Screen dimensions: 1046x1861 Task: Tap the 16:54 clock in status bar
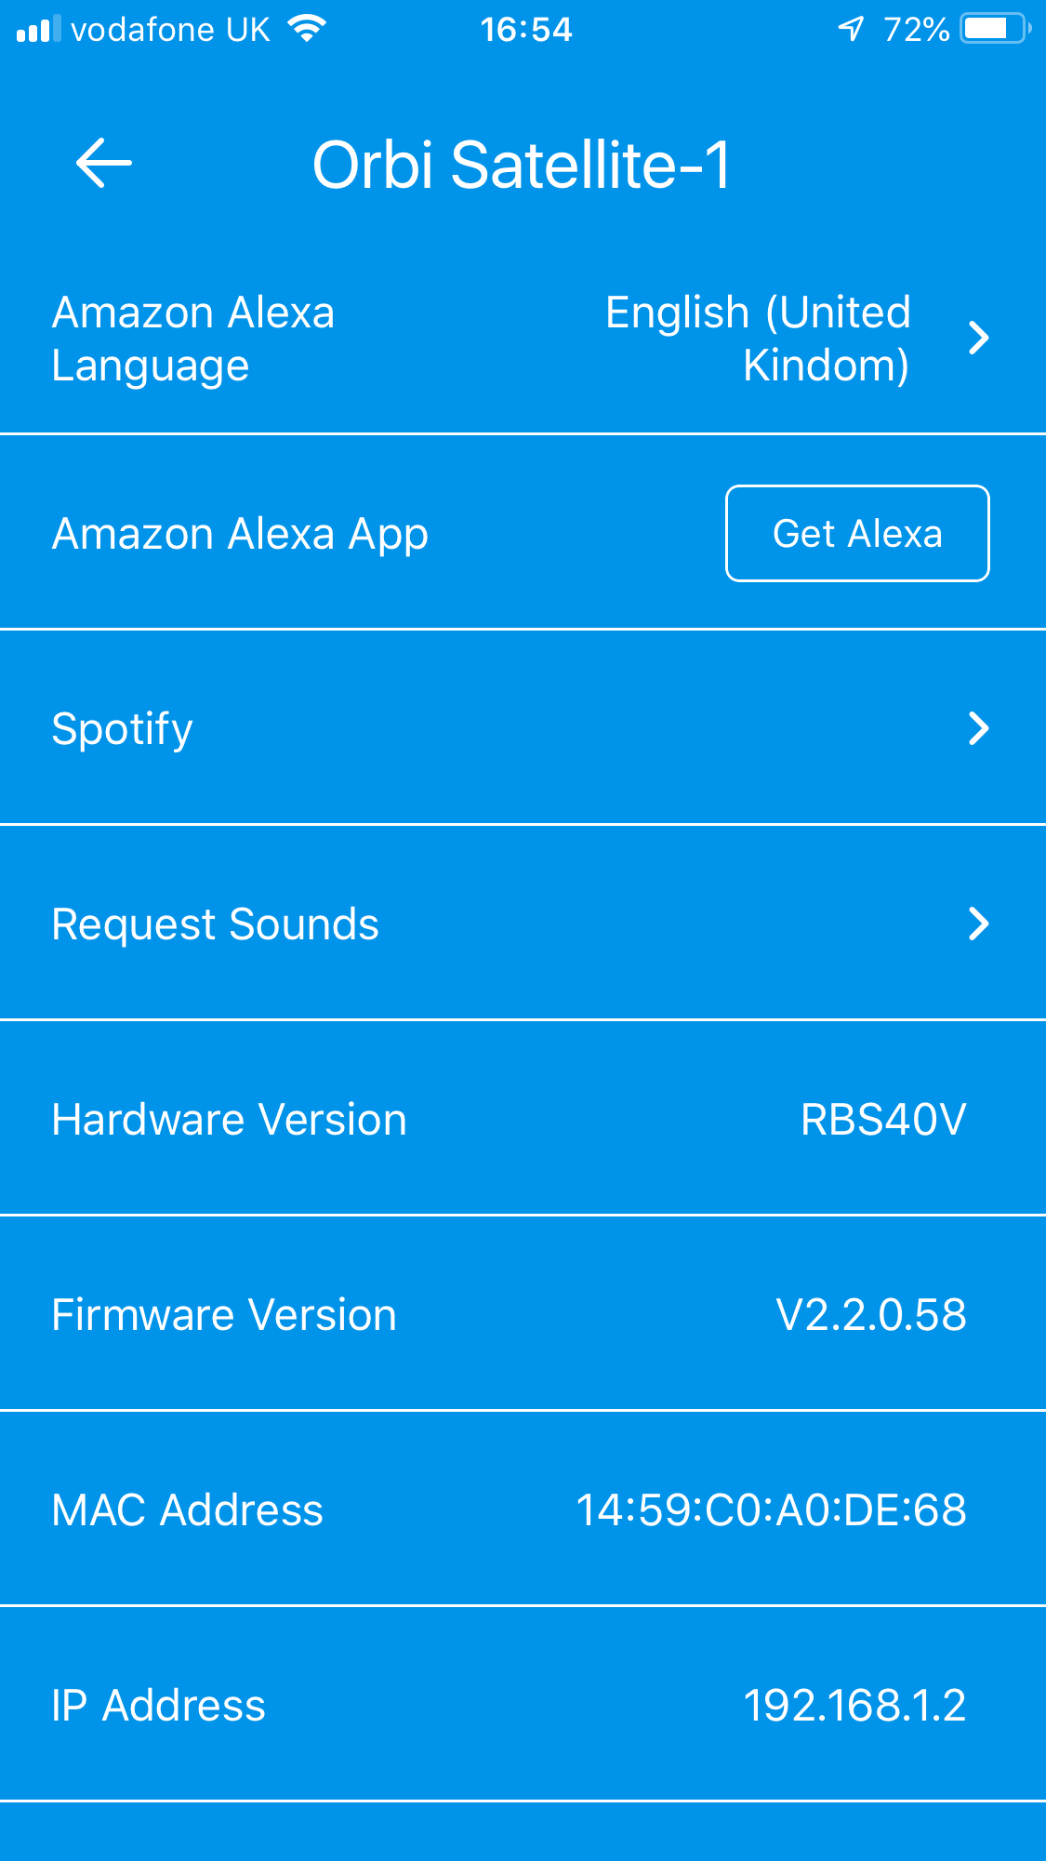click(x=525, y=30)
